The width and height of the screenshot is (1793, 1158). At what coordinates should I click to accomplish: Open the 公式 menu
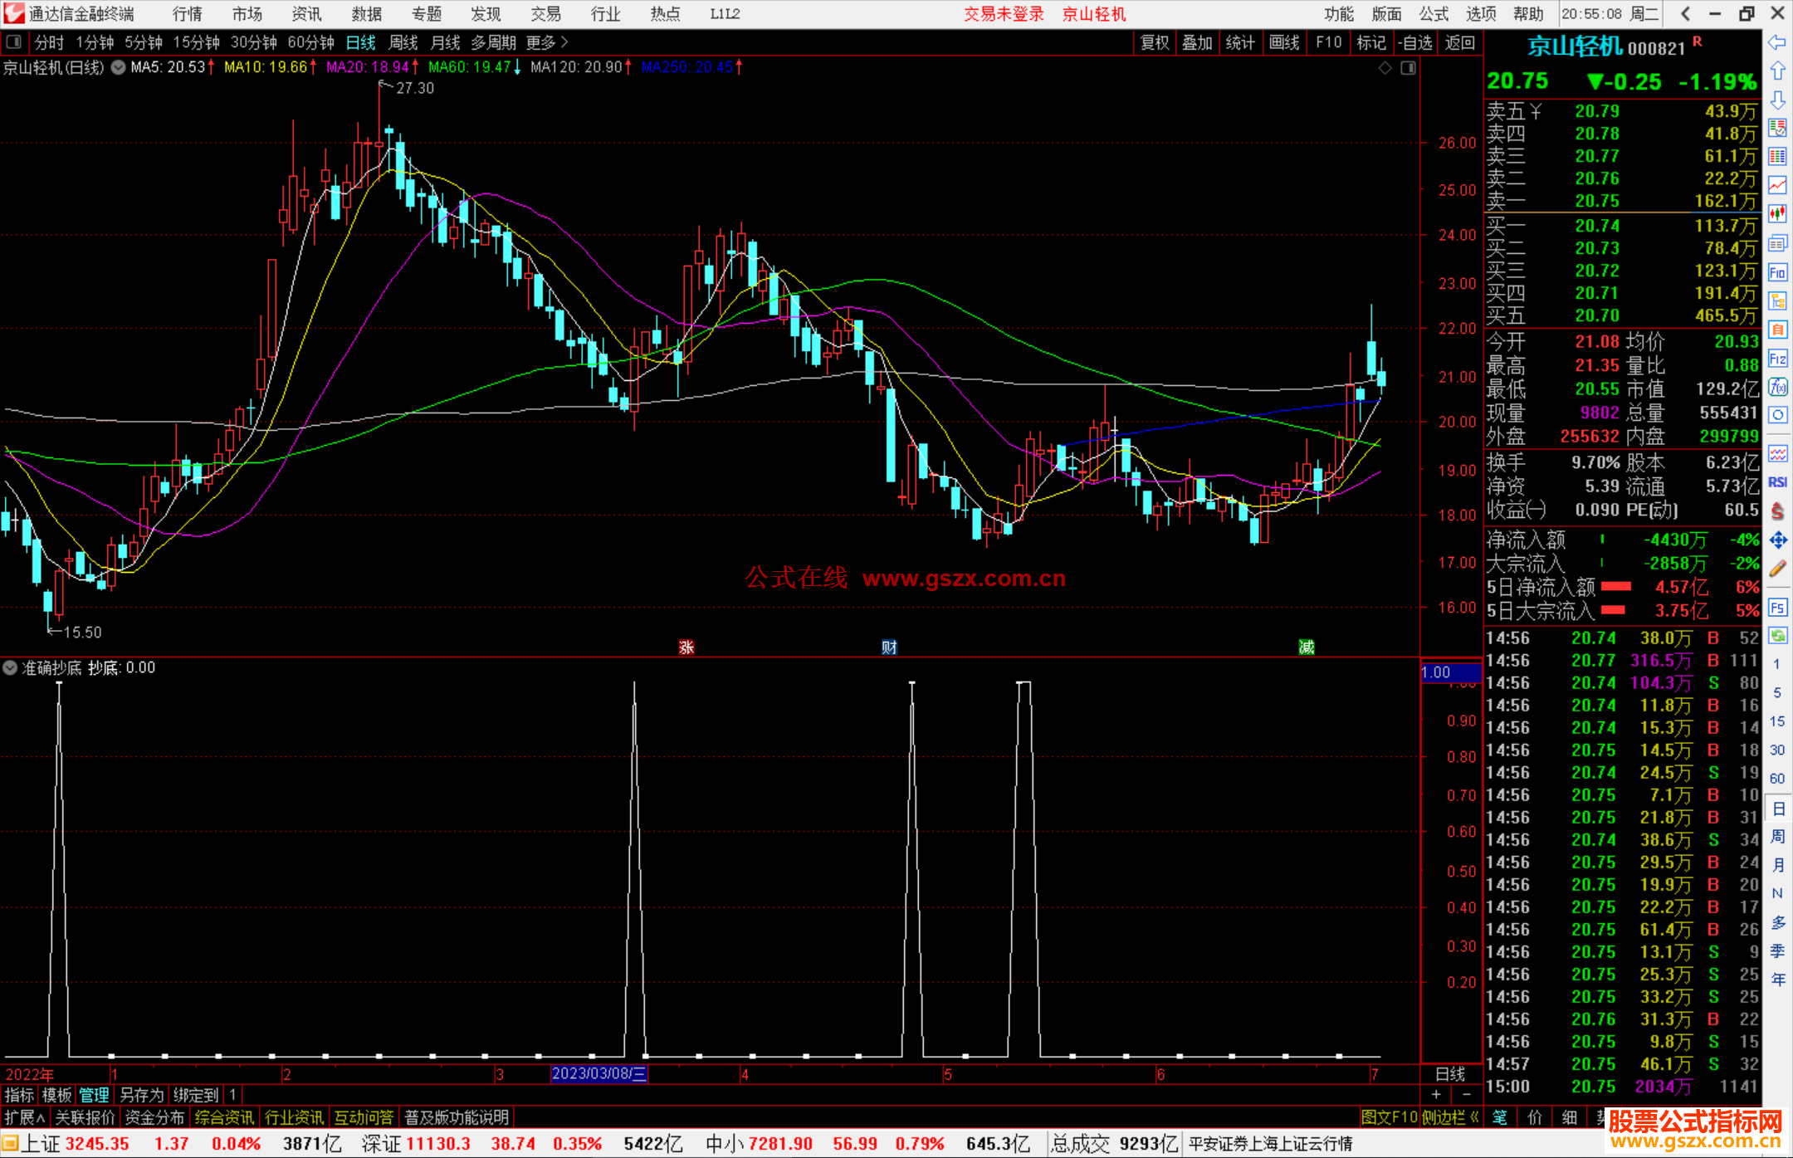click(x=1433, y=14)
